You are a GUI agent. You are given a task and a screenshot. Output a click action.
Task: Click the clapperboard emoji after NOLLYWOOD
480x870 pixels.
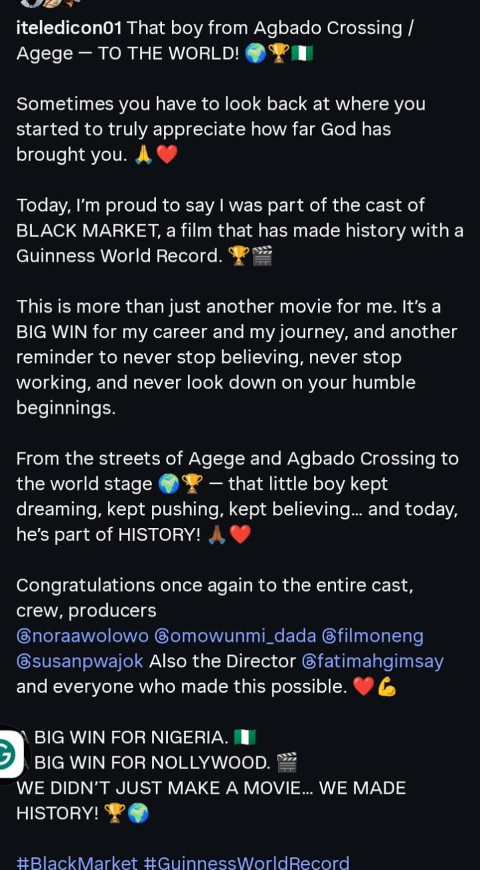click(x=287, y=763)
